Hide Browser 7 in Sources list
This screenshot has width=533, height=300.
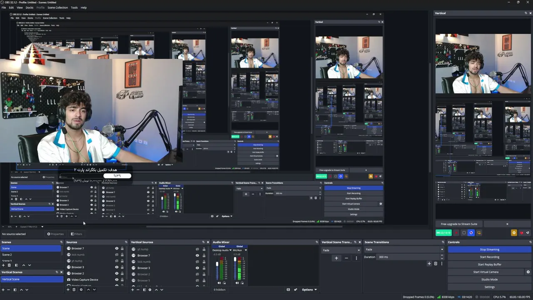117,248
